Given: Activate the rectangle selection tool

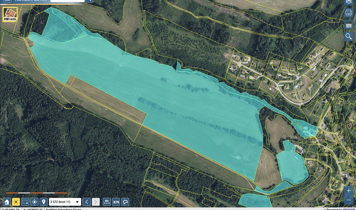Looking at the screenshot, I should 25,202.
